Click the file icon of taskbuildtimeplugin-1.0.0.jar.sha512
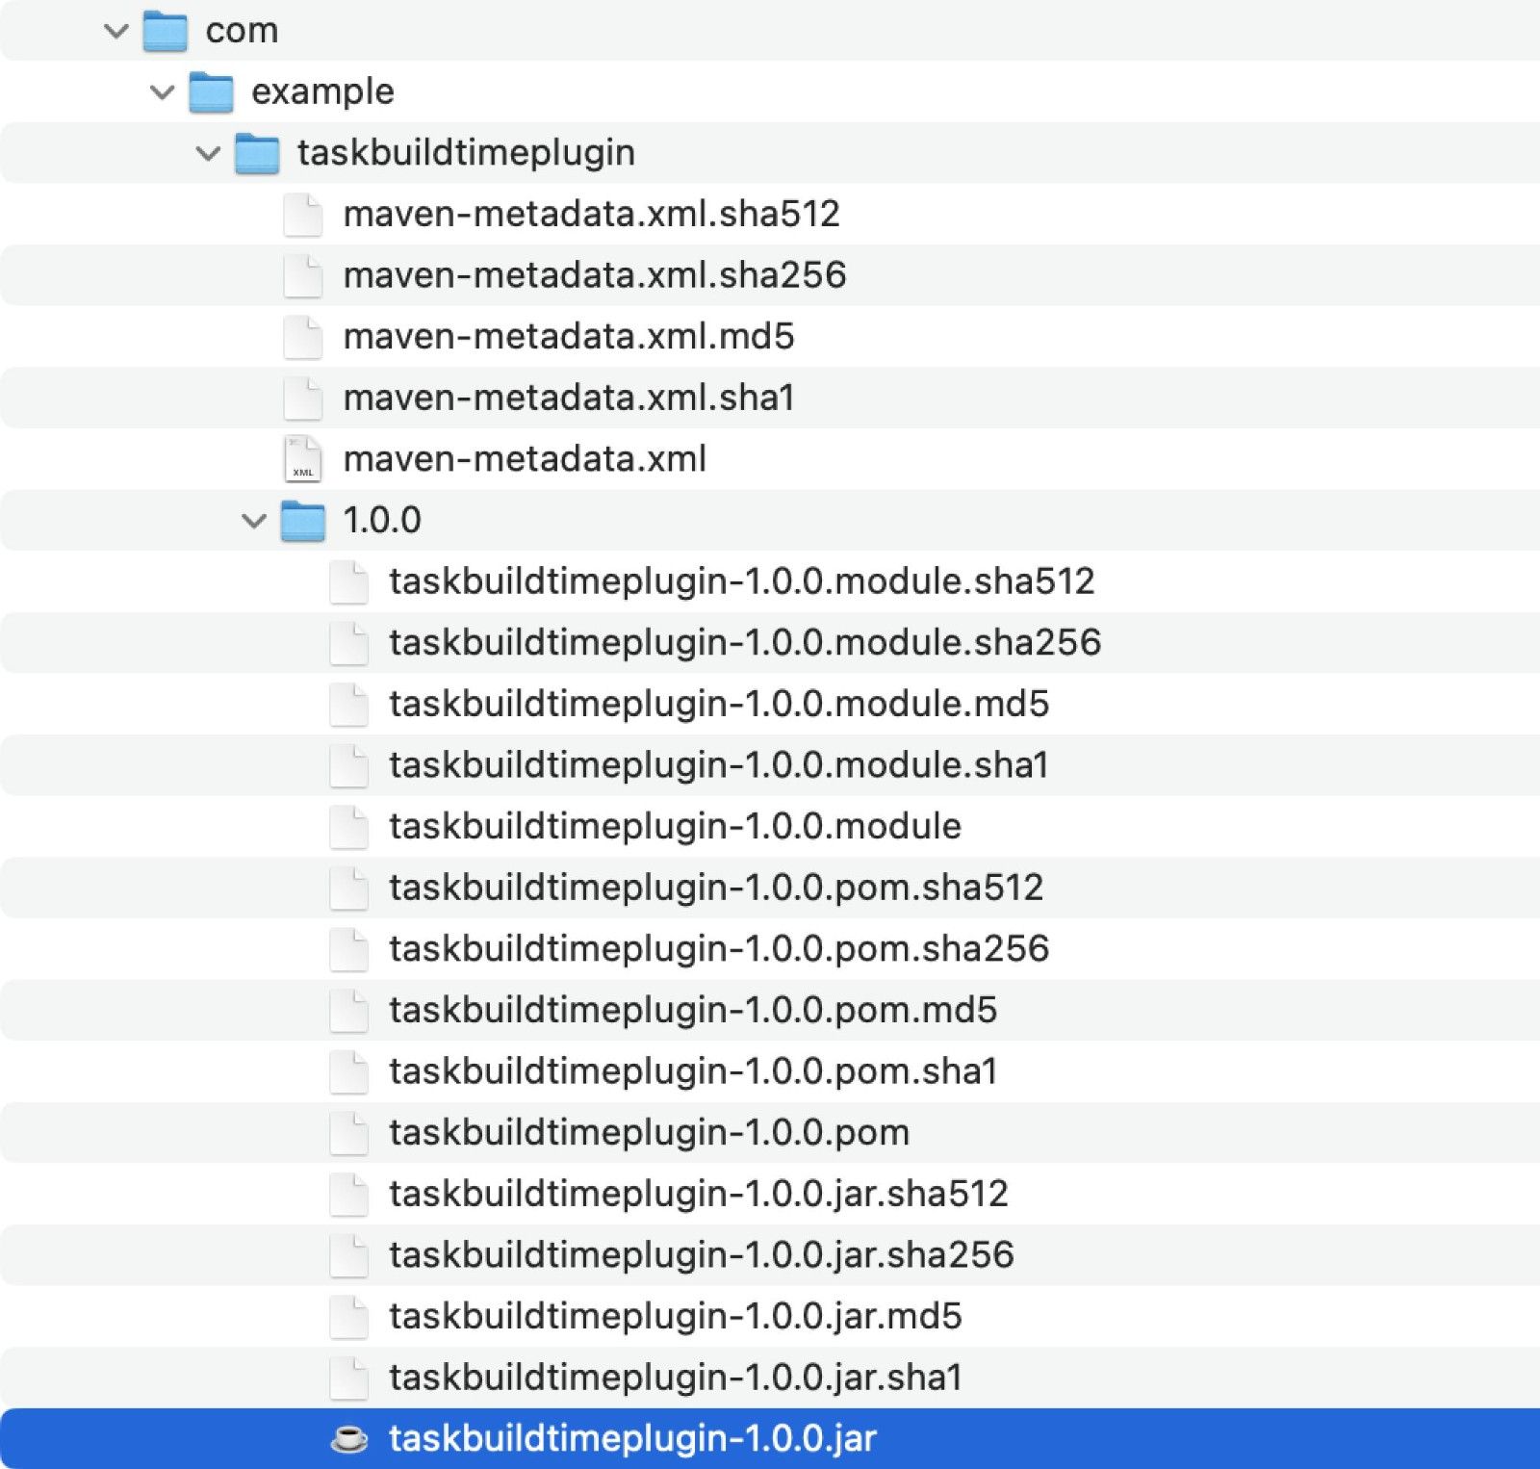This screenshot has height=1469, width=1540. 348,1195
